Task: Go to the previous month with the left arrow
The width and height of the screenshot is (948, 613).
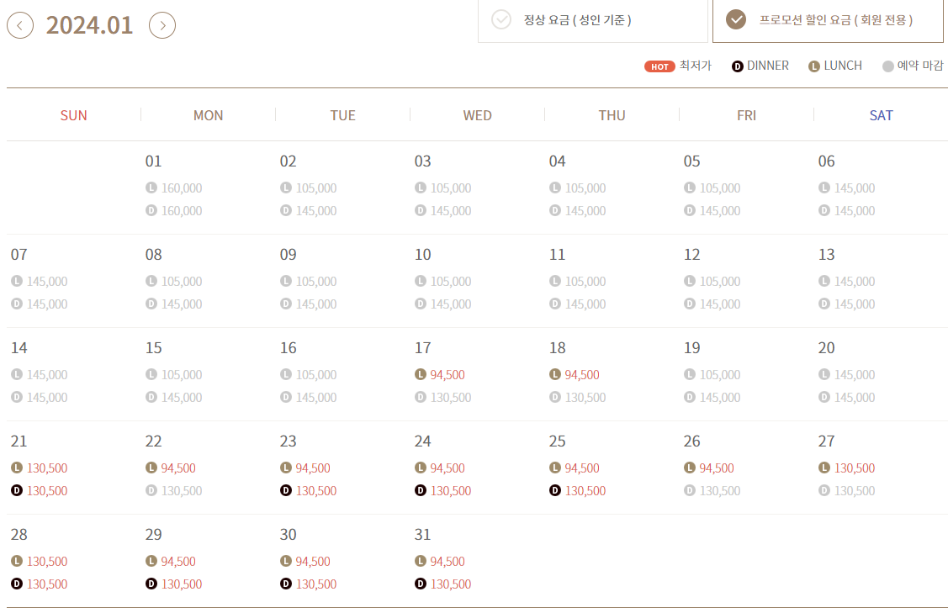Action: [19, 25]
